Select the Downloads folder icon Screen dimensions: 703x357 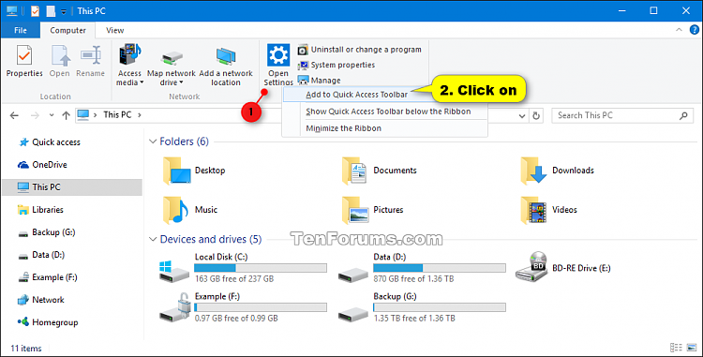tap(533, 171)
